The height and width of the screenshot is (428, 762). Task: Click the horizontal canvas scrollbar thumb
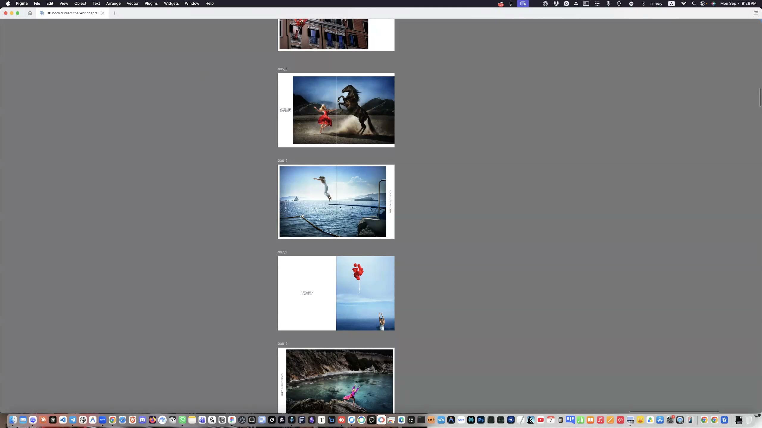tap(674, 412)
